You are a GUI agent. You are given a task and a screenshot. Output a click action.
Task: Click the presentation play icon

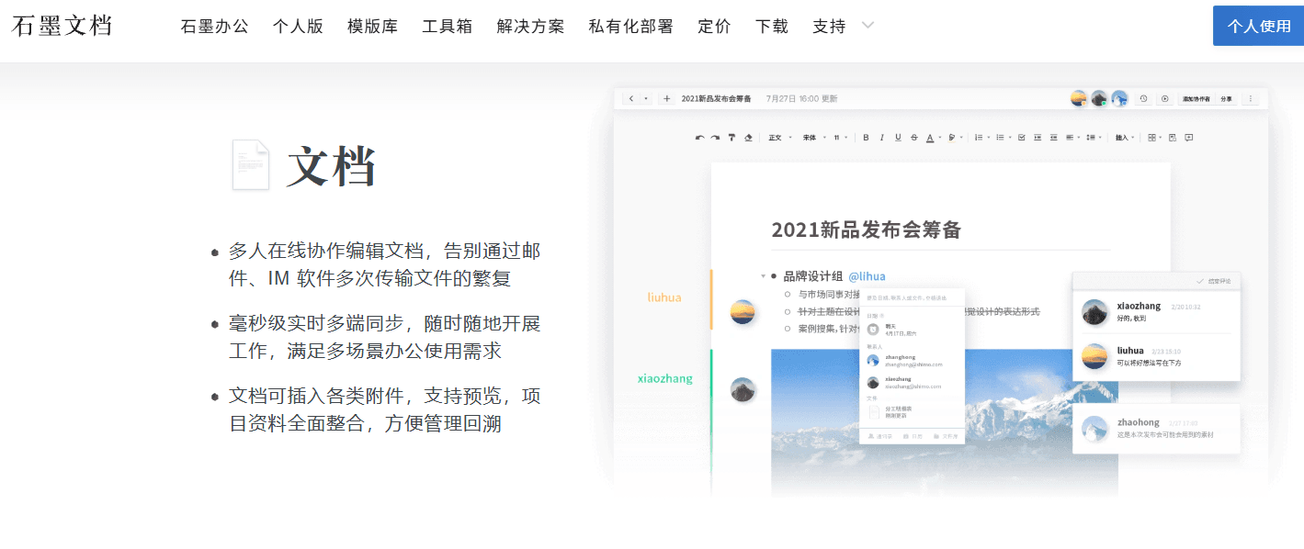point(1164,98)
